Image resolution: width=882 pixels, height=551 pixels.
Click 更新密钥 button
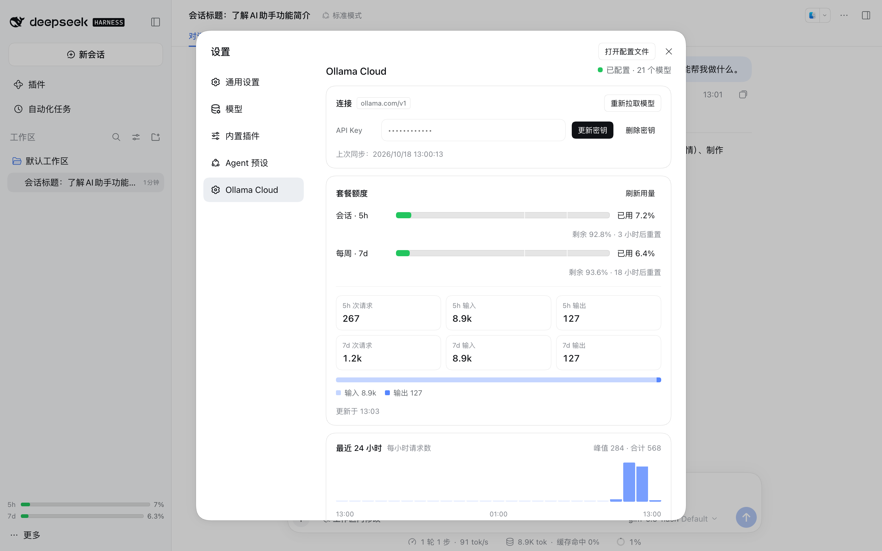(x=592, y=130)
